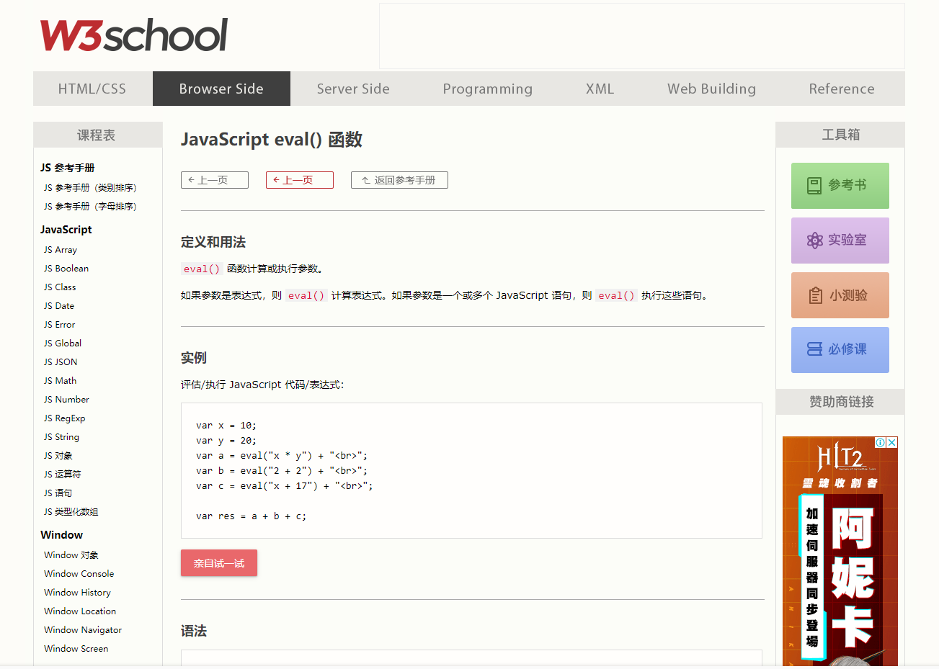The width and height of the screenshot is (939, 669).
Task: Open the purple 实验室 toolbox icon
Action: 840,240
